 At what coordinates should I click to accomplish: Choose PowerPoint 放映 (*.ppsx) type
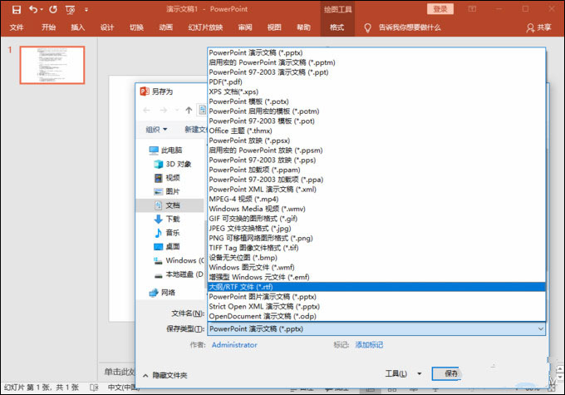(x=376, y=141)
